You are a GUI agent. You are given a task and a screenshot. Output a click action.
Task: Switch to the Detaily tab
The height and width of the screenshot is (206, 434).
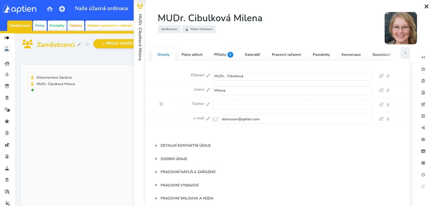tap(163, 54)
